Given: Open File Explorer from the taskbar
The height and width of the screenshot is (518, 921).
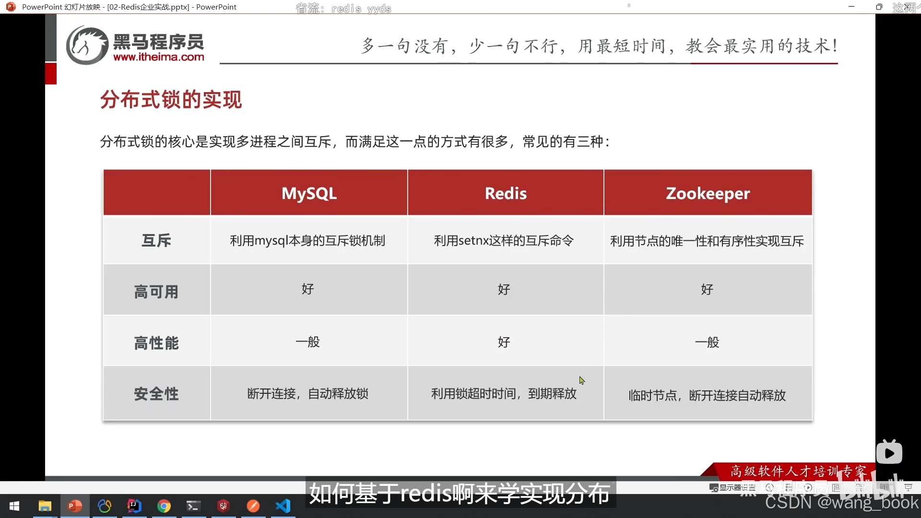Looking at the screenshot, I should 45,506.
